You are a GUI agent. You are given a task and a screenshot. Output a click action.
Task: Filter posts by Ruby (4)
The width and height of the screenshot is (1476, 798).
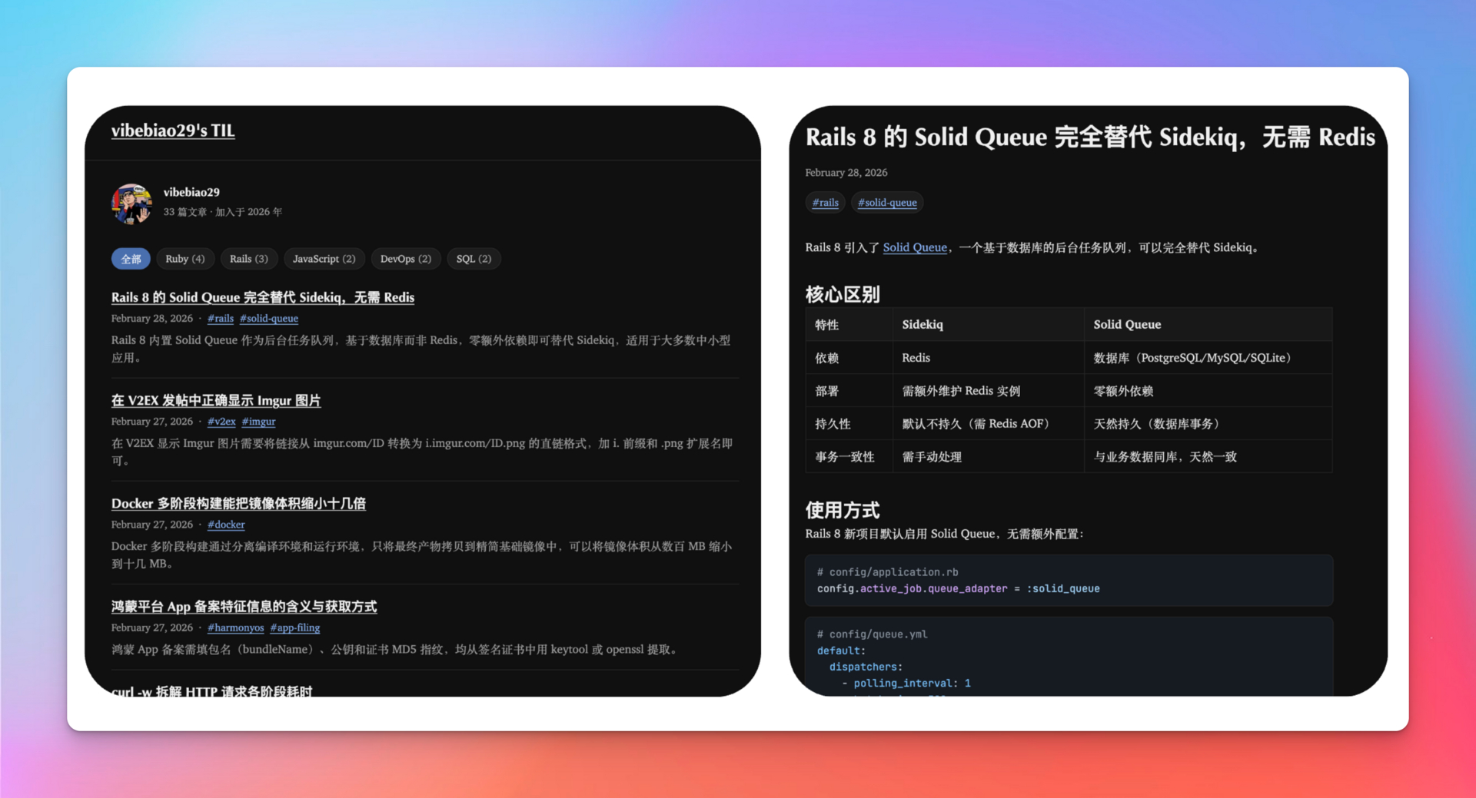point(184,259)
